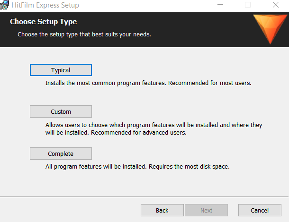Choose the Typical setup type
Image resolution: width=289 pixels, height=222 pixels.
(x=61, y=70)
